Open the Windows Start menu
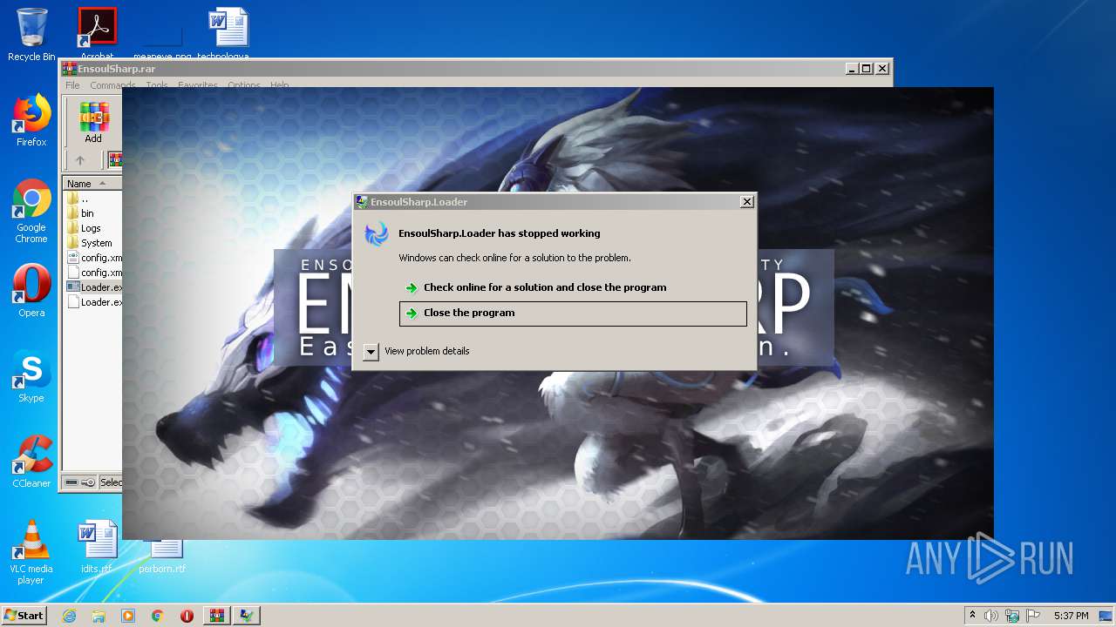This screenshot has width=1116, height=627. tap(24, 616)
